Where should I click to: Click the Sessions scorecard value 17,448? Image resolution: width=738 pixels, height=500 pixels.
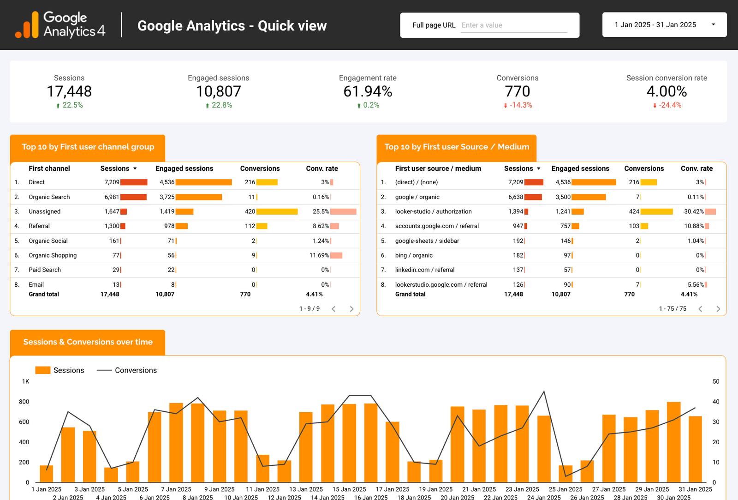[69, 91]
